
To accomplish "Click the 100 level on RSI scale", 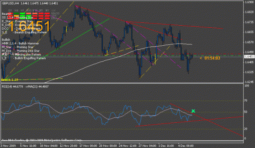I will 247,86.
